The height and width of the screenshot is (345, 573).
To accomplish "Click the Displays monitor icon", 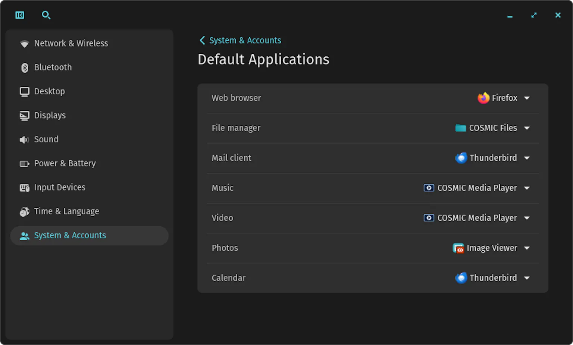I will tap(24, 116).
